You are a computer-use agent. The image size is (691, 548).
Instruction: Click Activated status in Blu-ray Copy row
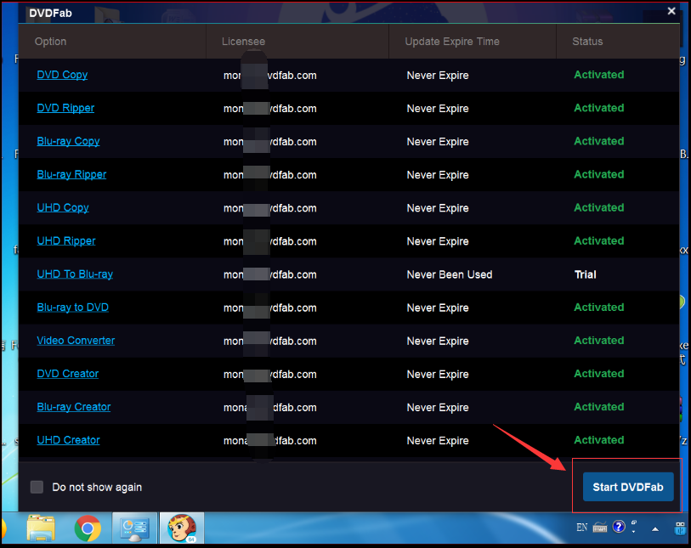(599, 141)
